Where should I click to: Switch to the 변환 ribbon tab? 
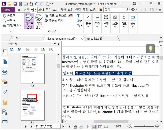[x=26, y=10]
